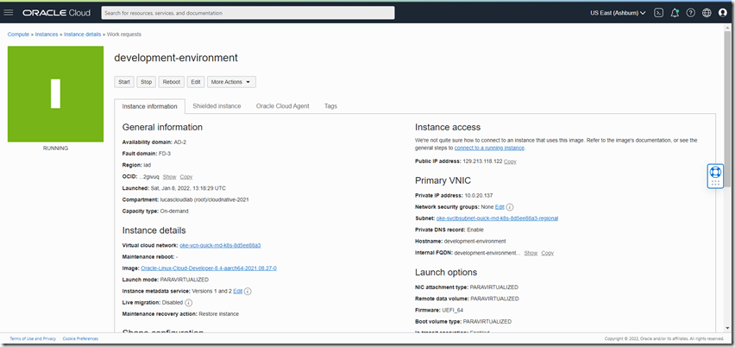Viewport: 735px width, 347px height.
Task: Open Cookie Preferences
Action: point(80,338)
